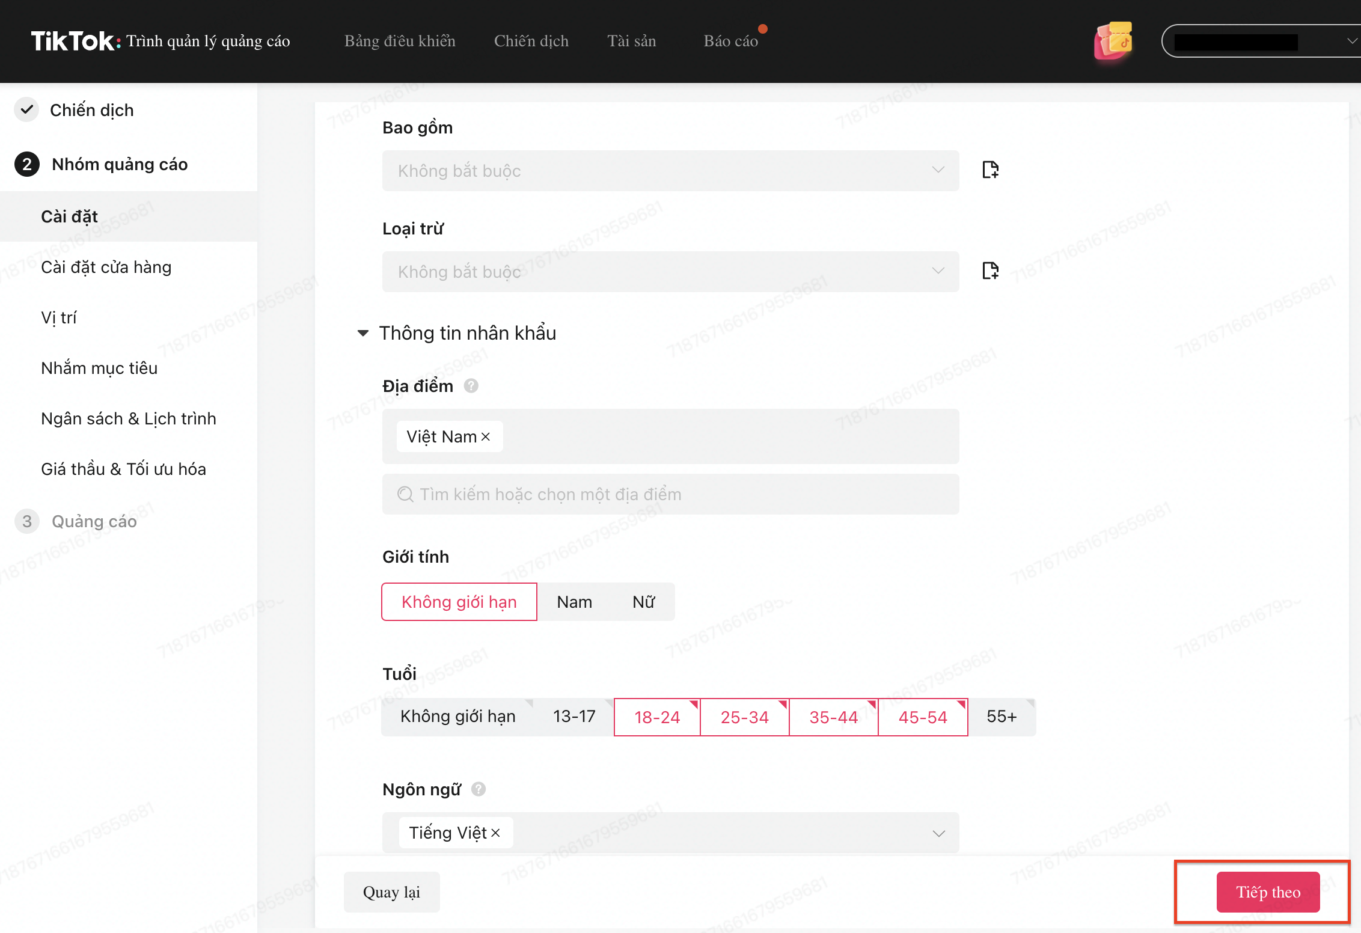Click help icon next to Địa điểm

(471, 386)
